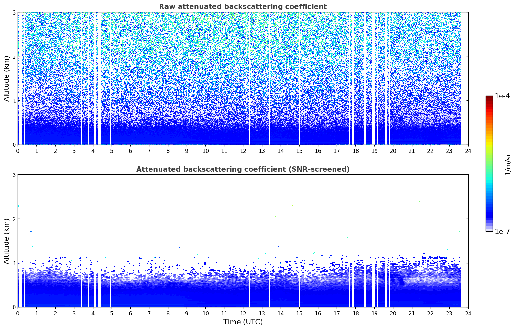Click the hour 12 tick label under the raw plot
The width and height of the screenshot is (515, 329).
[243, 151]
